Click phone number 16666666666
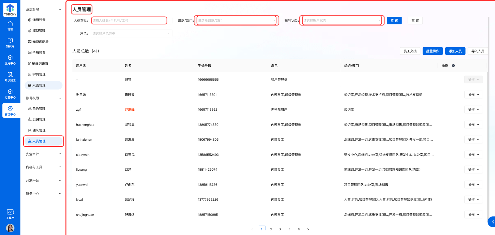Image resolution: width=495 pixels, height=235 pixels. click(208, 79)
